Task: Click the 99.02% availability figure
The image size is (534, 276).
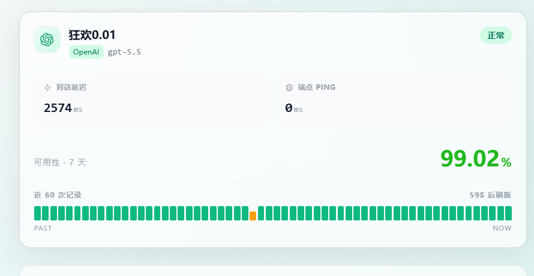Action: click(476, 159)
